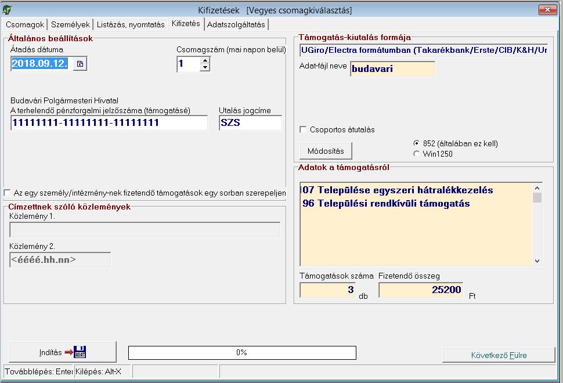This screenshot has width=563, height=383.
Task: Click the 0% progress bar
Action: pyautogui.click(x=242, y=352)
